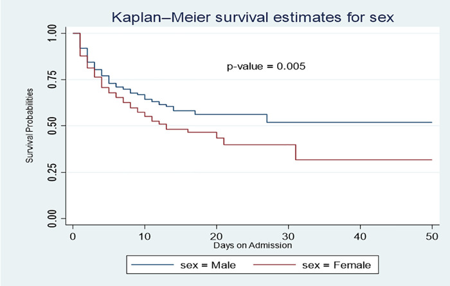This screenshot has height=286, width=450.
Task: Select the 'sex = Male' legend label
Action: 208,265
